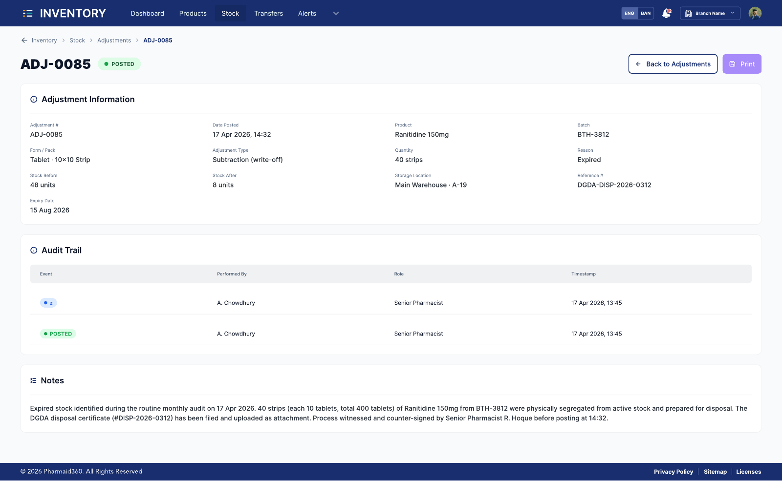Click the Inventory logo list icon
Image resolution: width=782 pixels, height=481 pixels.
(27, 13)
